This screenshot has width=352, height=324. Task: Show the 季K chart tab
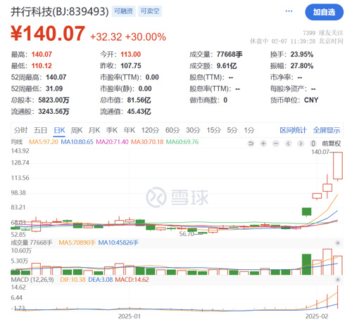tap(112, 130)
